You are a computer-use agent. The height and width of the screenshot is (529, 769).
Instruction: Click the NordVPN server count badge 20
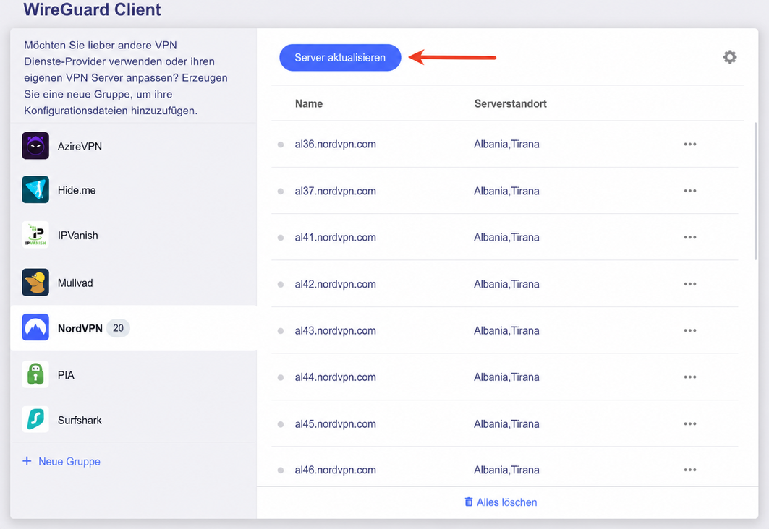pyautogui.click(x=118, y=328)
